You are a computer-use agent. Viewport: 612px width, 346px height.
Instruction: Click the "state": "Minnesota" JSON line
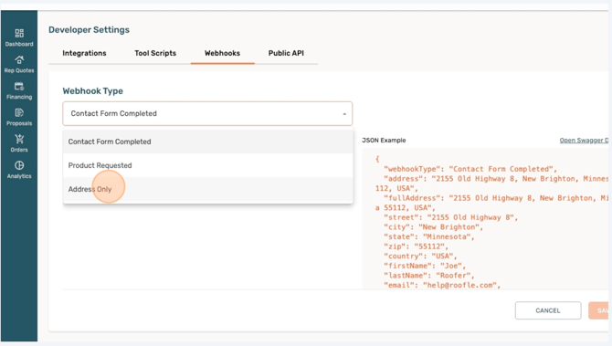[429, 236]
